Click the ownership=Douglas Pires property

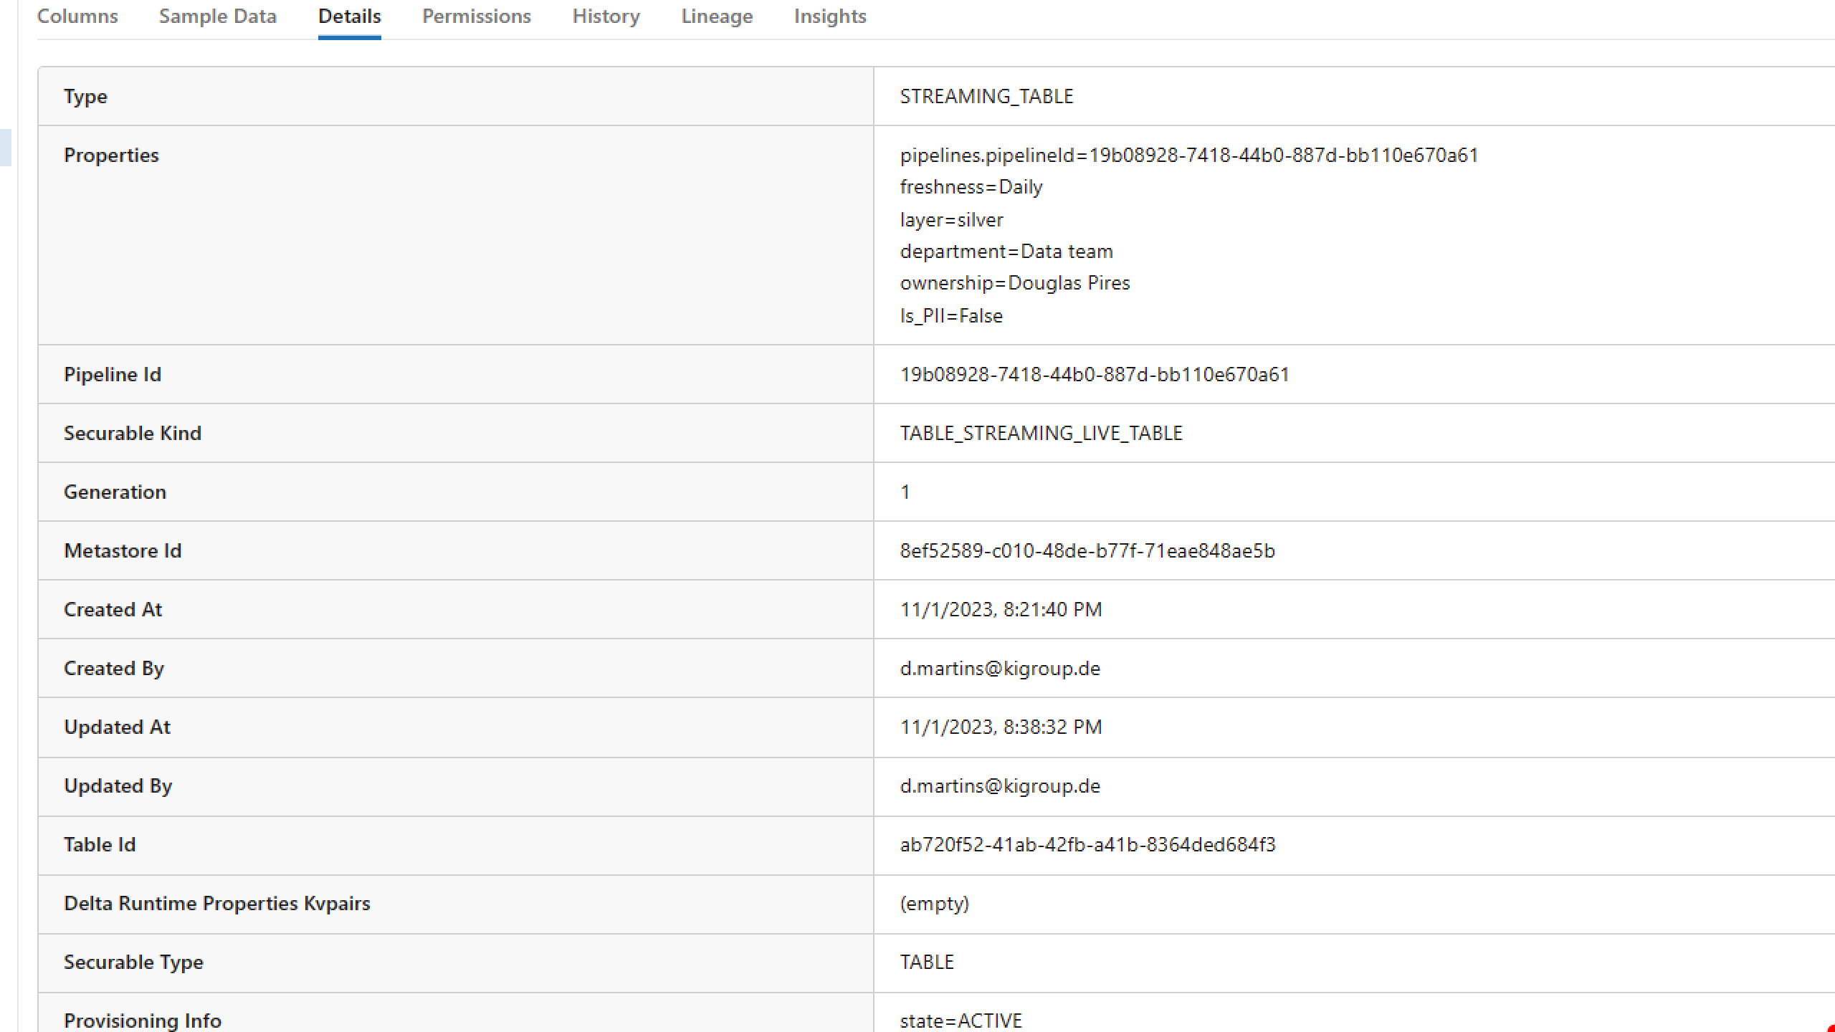point(1015,283)
